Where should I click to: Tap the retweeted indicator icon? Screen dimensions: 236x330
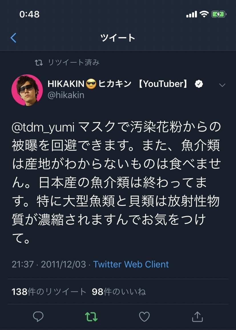coord(39,63)
